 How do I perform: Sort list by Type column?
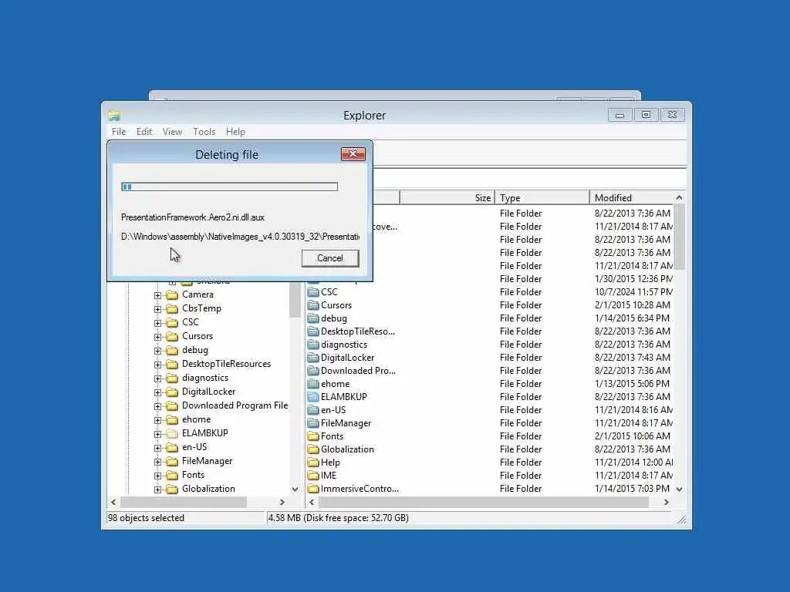click(542, 198)
